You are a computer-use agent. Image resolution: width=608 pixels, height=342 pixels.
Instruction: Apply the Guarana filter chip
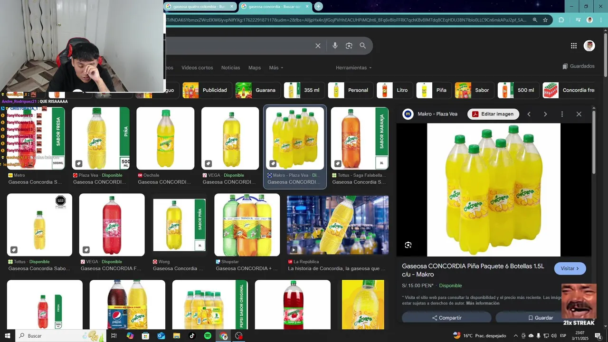coord(257,90)
